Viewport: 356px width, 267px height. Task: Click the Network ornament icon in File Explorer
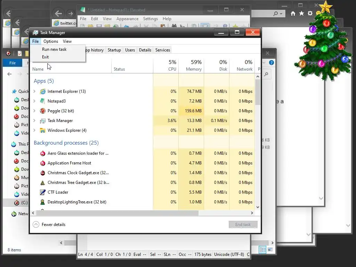(14, 214)
